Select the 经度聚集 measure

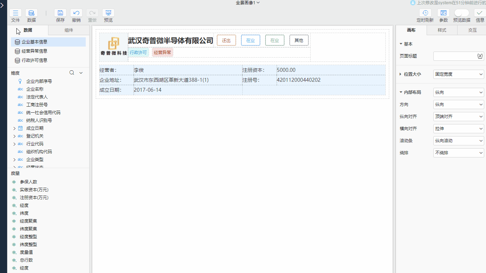[x=28, y=221]
